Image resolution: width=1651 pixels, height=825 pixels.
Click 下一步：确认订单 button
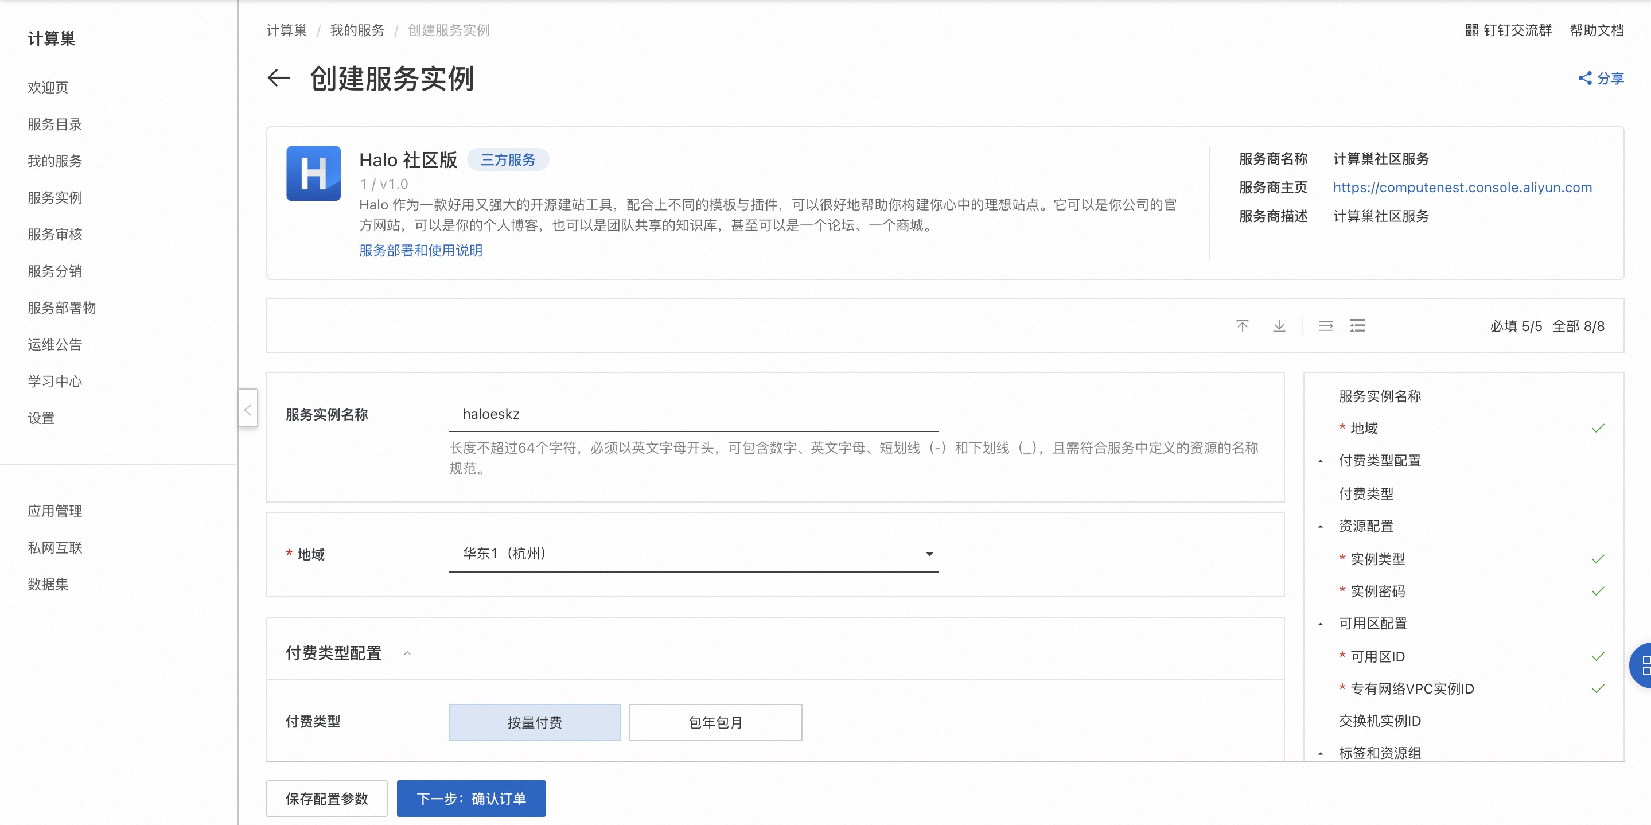coord(471,798)
